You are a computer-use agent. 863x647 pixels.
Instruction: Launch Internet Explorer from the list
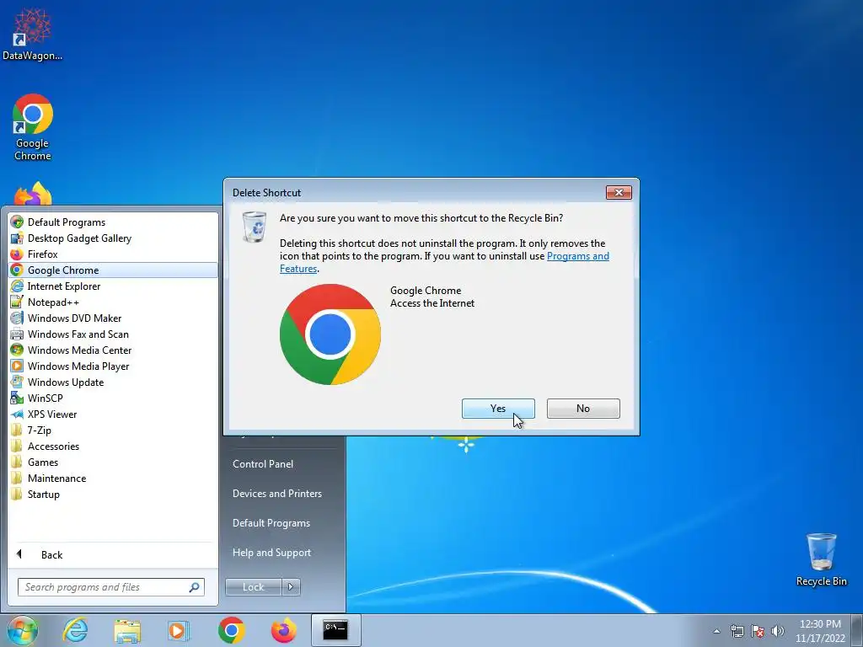114,286
